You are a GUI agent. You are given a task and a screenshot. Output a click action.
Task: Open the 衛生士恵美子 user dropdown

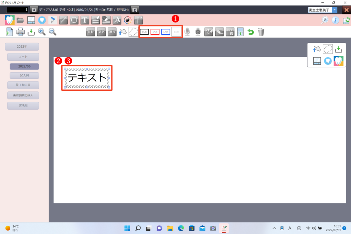[335, 10]
